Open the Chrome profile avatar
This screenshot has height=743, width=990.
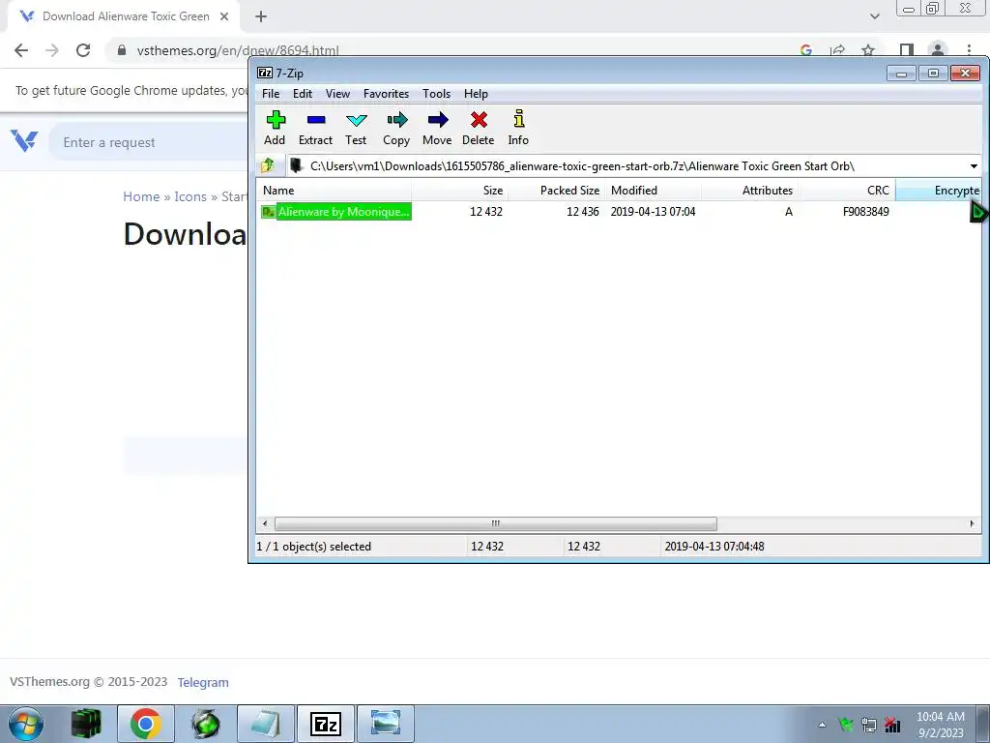click(x=938, y=50)
